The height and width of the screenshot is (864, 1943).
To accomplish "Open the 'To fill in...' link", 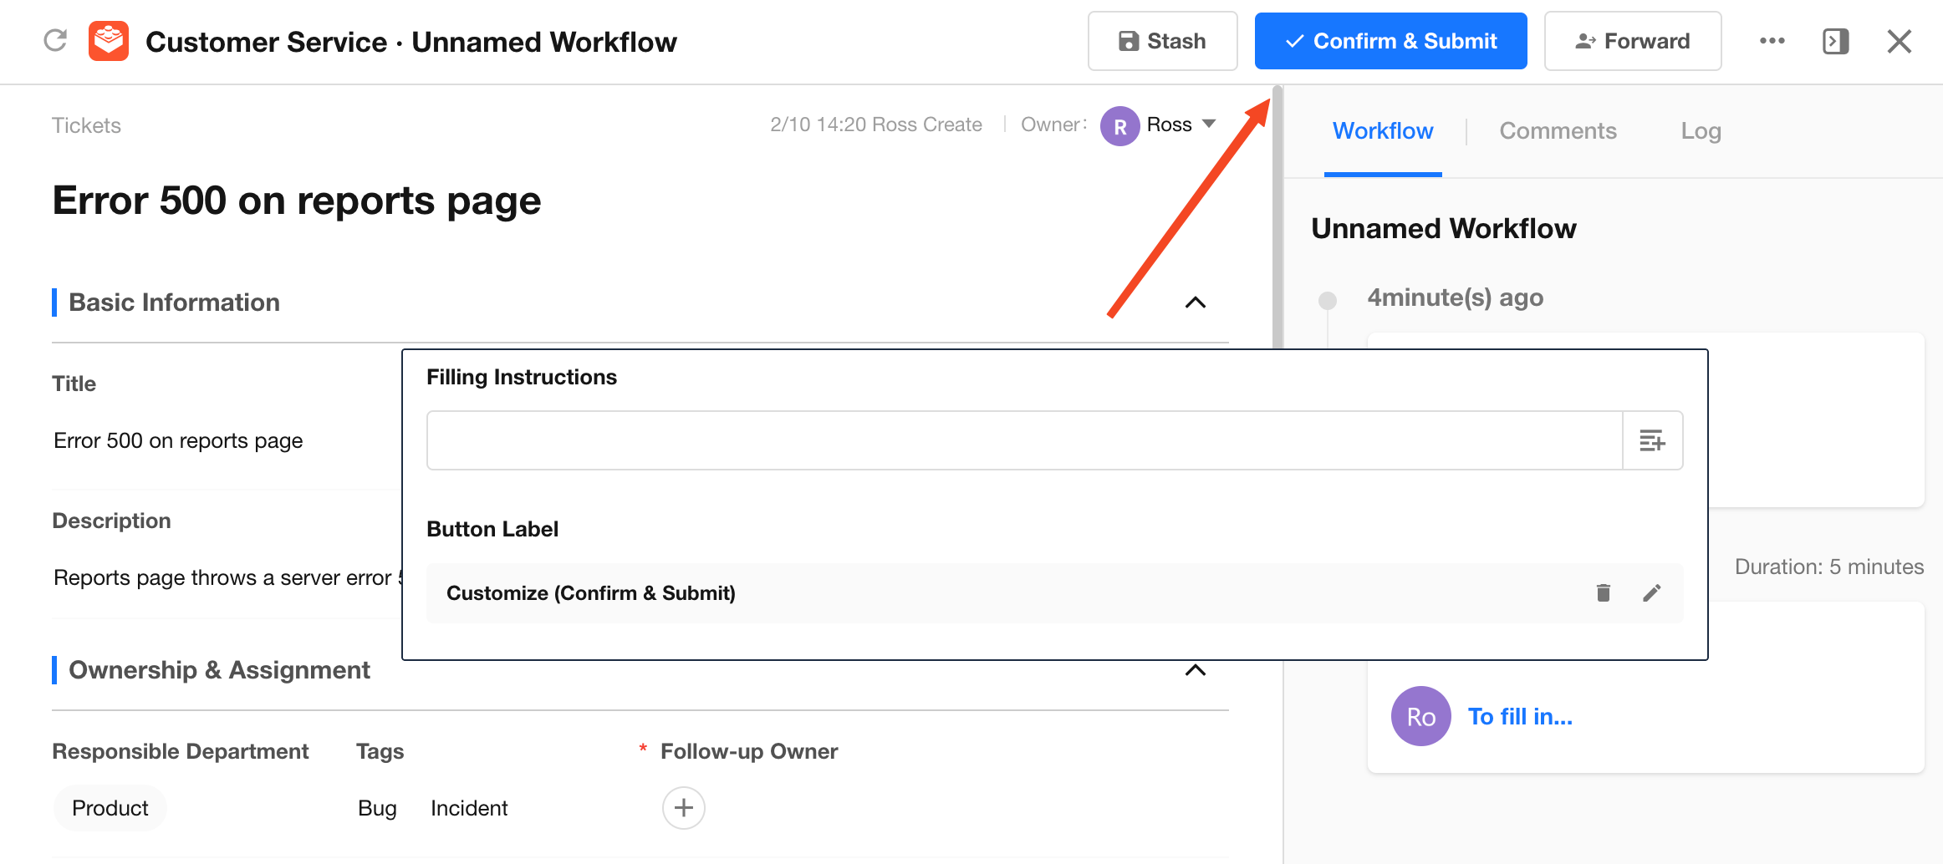I will coord(1520,716).
